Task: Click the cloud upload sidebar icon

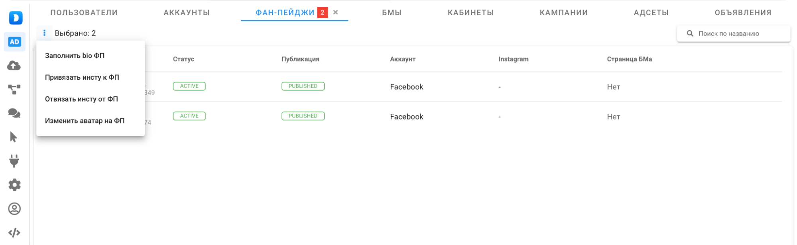Action: [14, 66]
